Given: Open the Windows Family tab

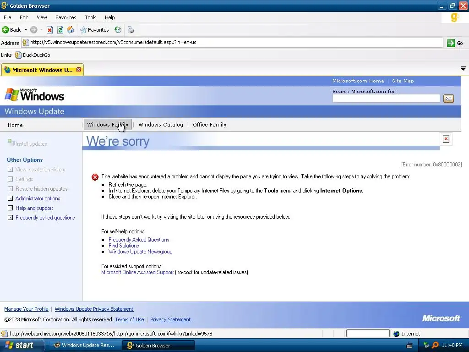Looking at the screenshot, I should coord(108,125).
